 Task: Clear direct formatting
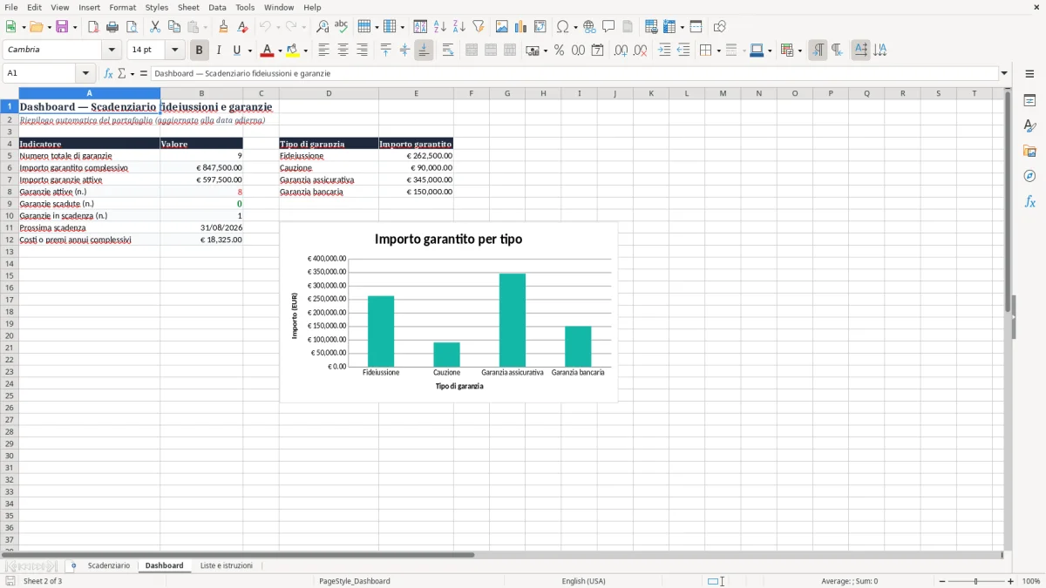point(243,27)
